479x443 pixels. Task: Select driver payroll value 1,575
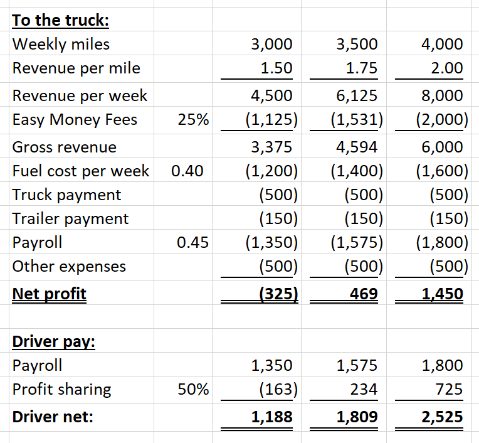[x=357, y=365]
